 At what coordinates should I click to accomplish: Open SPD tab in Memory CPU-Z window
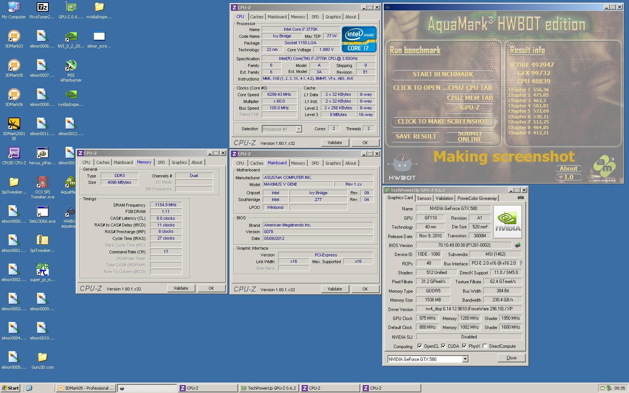point(161,162)
